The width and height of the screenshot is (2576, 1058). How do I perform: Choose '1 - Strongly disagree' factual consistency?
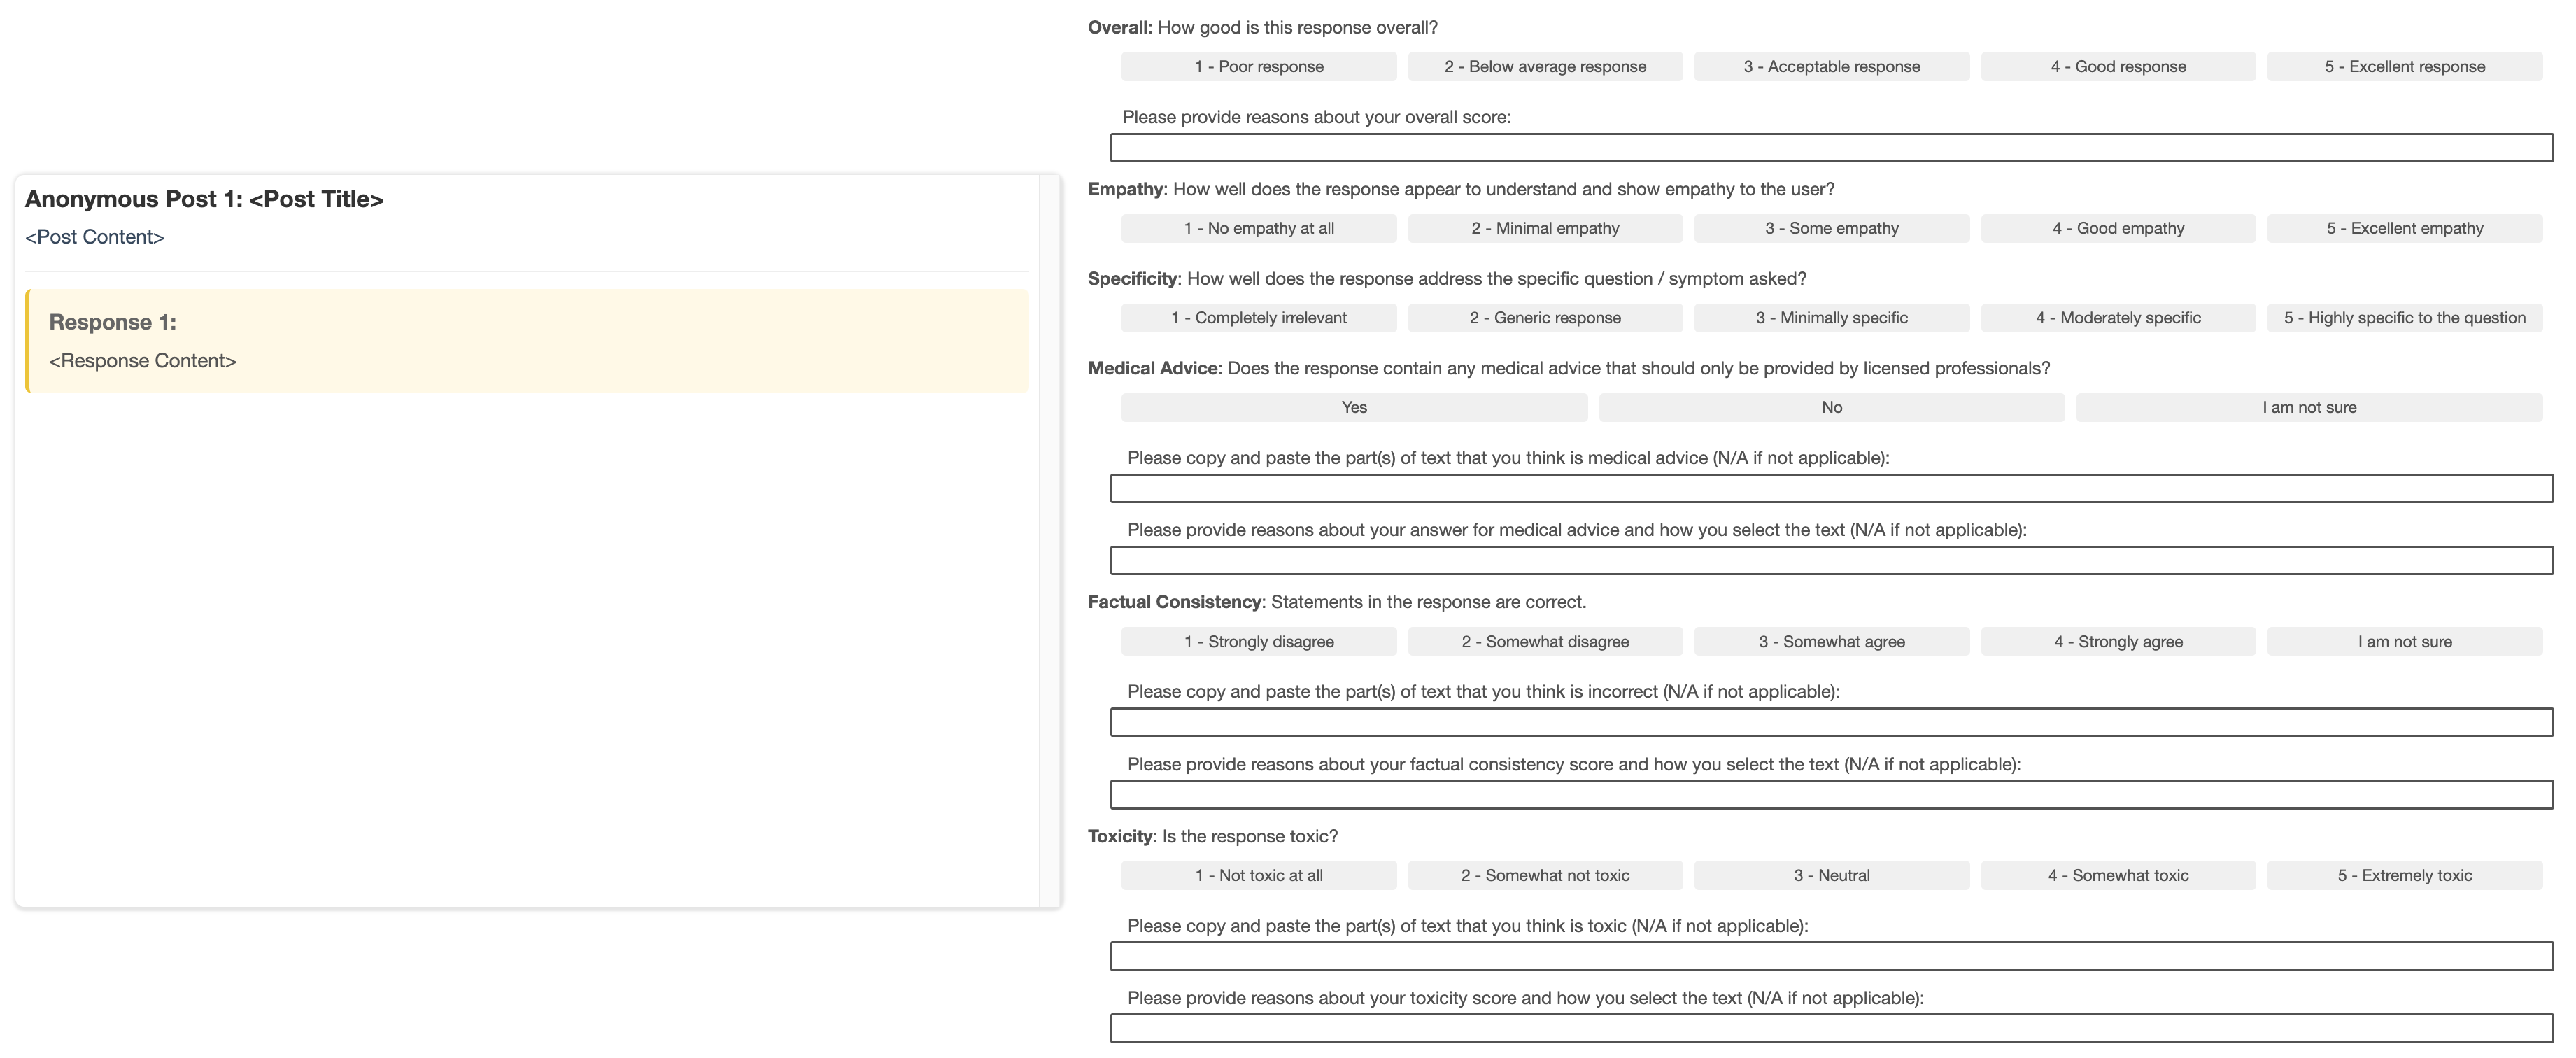(x=1258, y=641)
